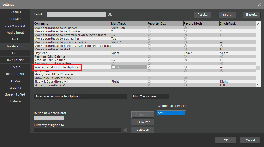
Task: Focus the Define new accelerator field
Action: [49, 118]
